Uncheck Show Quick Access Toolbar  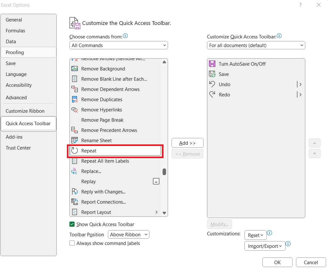(x=72, y=224)
